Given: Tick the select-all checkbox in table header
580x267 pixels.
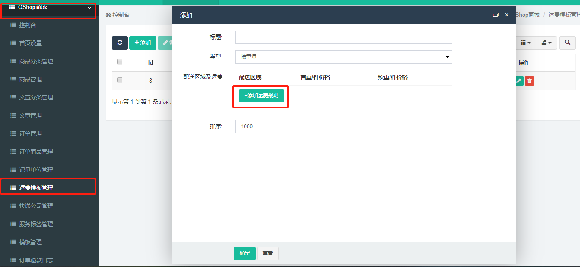Looking at the screenshot, I should (120, 62).
